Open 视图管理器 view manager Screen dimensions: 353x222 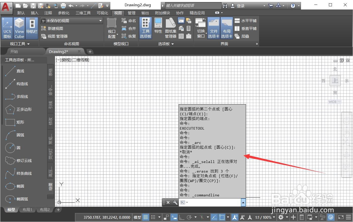pyautogui.click(x=55, y=36)
